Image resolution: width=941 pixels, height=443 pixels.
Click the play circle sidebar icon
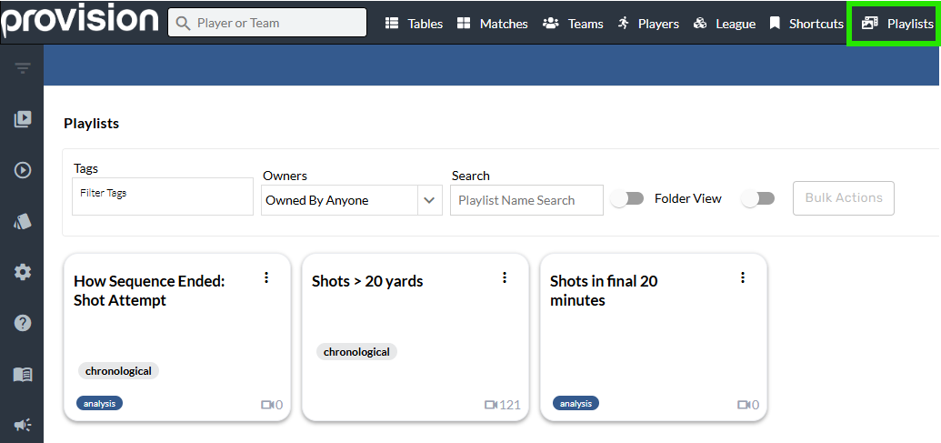tap(23, 170)
